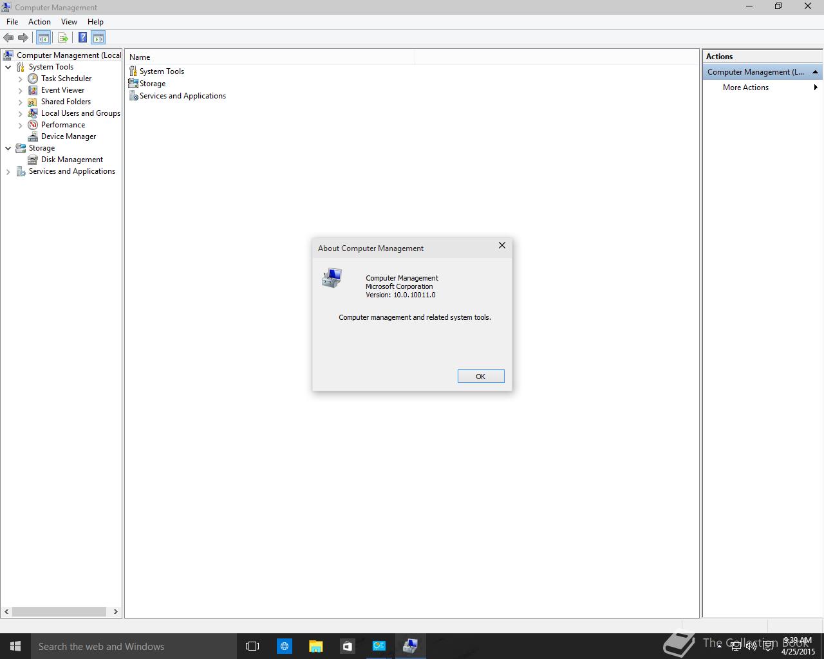Expand the Local Users and Groups node
Screen dimensions: 824x659
coord(20,113)
